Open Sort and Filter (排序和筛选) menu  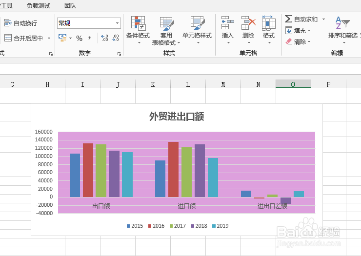[343, 30]
